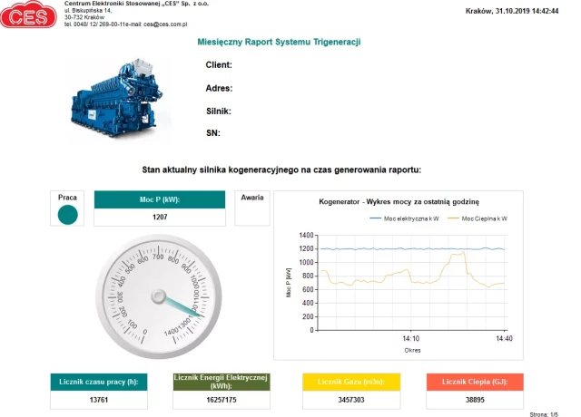Click the Licznik czasu pracy (h) header

click(99, 382)
